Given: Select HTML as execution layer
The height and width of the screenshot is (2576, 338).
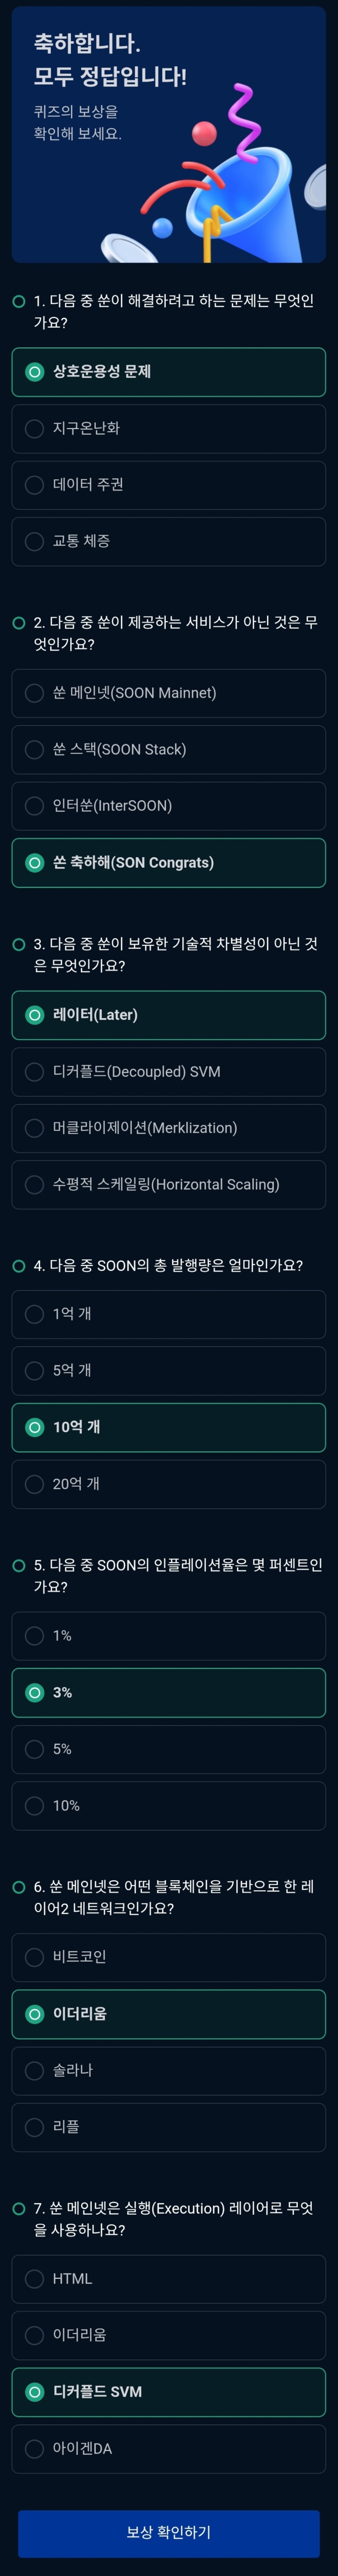Looking at the screenshot, I should [168, 2278].
